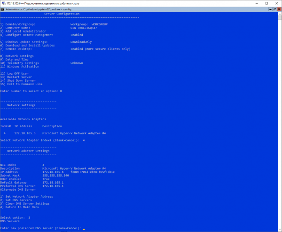The image size is (282, 232).
Task: Click the new preferred DNS server prompt cursor
Action: pos(84,229)
